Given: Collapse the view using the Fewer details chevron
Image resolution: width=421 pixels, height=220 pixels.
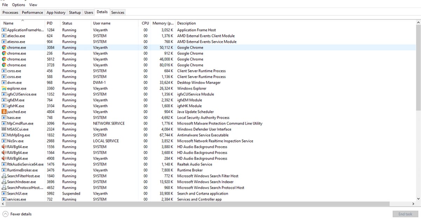Looking at the screenshot, I should click(x=5, y=214).
